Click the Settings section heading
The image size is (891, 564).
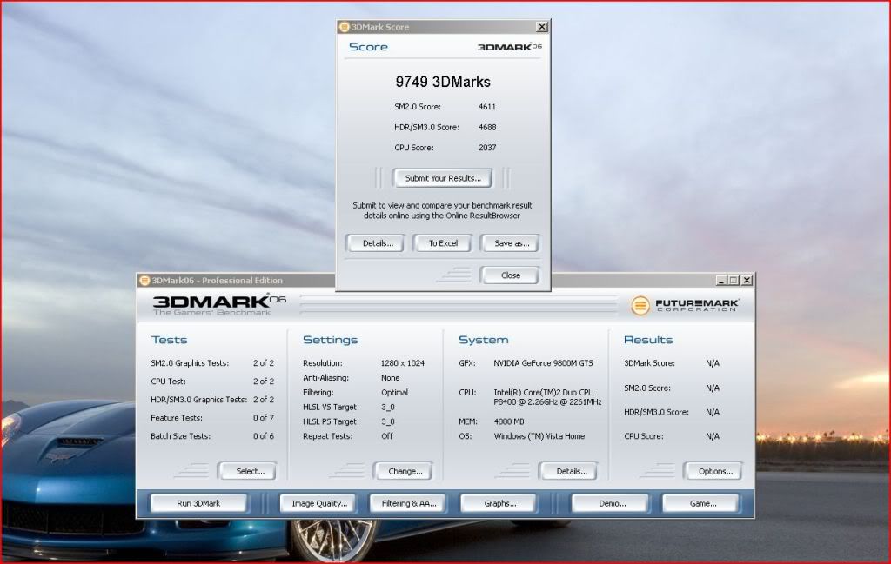330,340
